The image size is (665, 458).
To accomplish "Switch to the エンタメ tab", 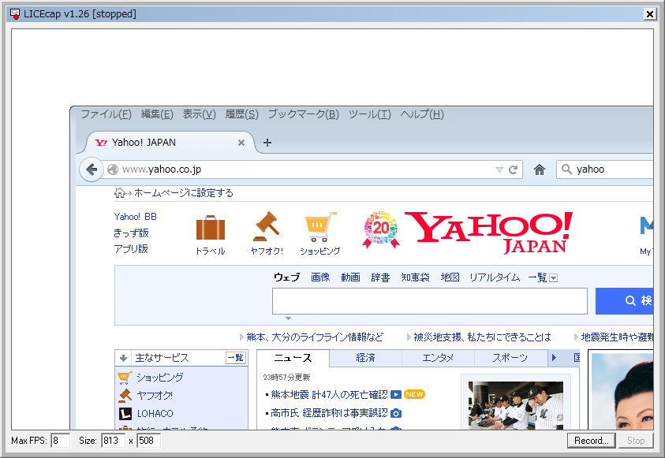I will pos(438,358).
